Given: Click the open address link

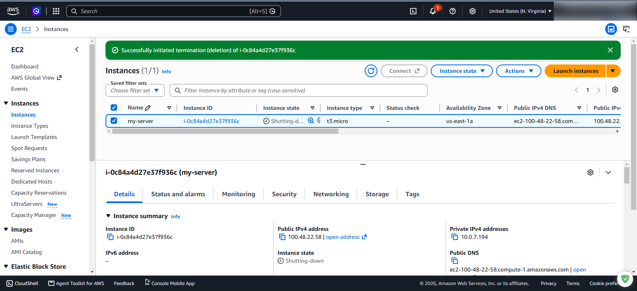Looking at the screenshot, I should (346, 237).
